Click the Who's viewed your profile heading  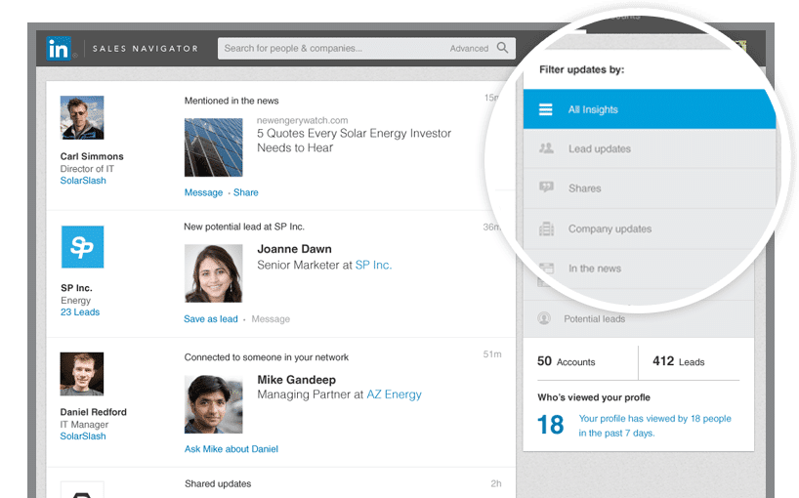click(x=594, y=397)
